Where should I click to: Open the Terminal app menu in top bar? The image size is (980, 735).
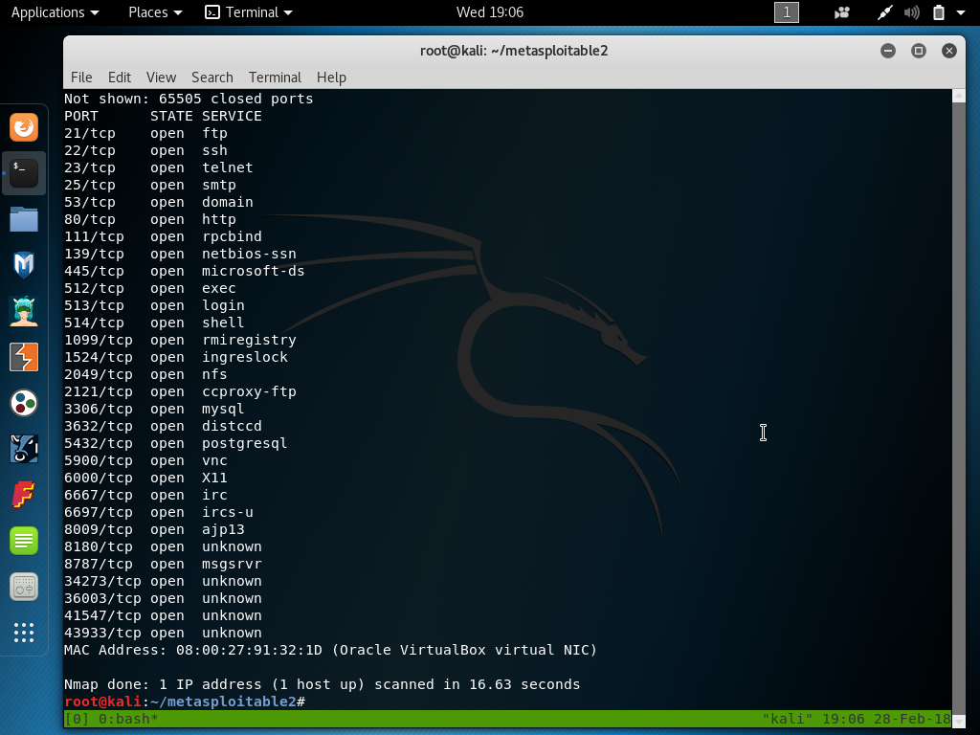249,12
